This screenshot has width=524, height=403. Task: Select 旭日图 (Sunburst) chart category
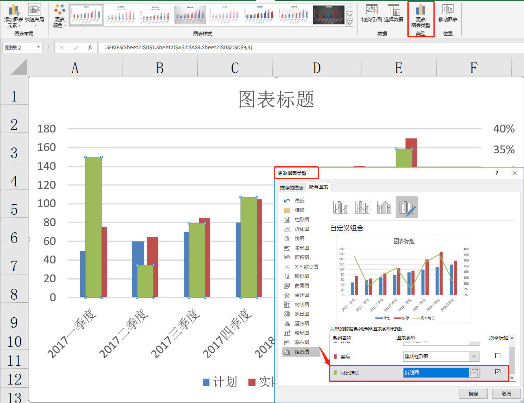[301, 314]
